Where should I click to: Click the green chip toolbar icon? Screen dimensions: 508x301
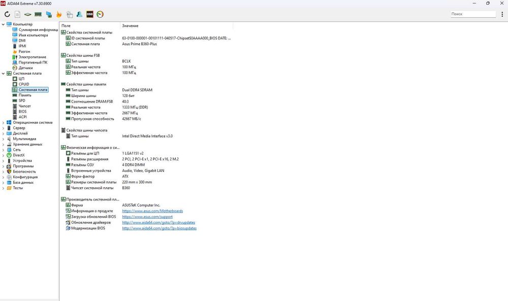[28, 14]
